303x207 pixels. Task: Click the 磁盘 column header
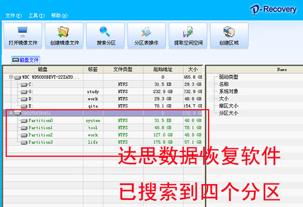click(x=43, y=69)
